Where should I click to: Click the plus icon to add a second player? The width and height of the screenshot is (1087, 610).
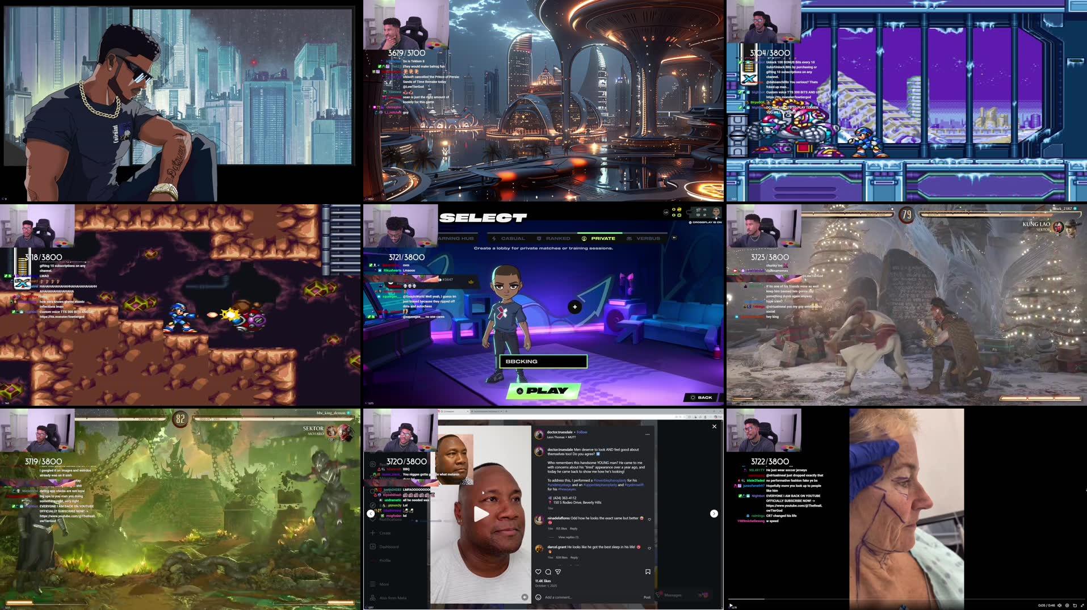(x=574, y=307)
